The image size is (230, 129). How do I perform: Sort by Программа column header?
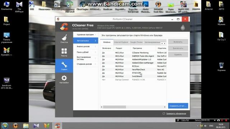pos(143,48)
